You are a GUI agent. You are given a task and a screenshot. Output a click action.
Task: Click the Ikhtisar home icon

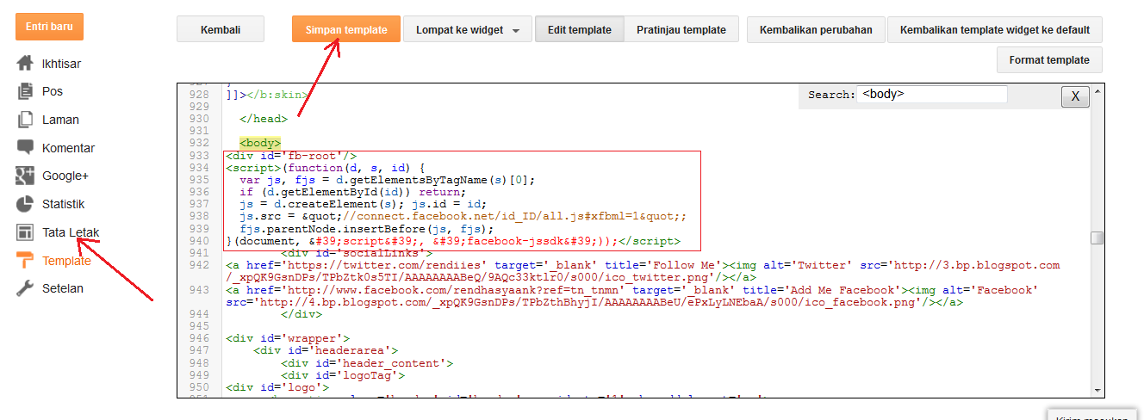tap(25, 64)
